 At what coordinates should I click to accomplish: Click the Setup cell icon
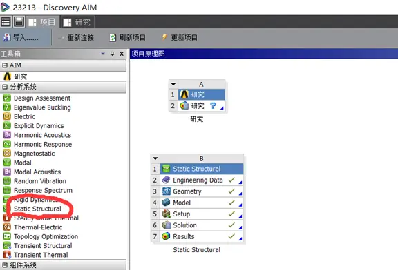167,214
